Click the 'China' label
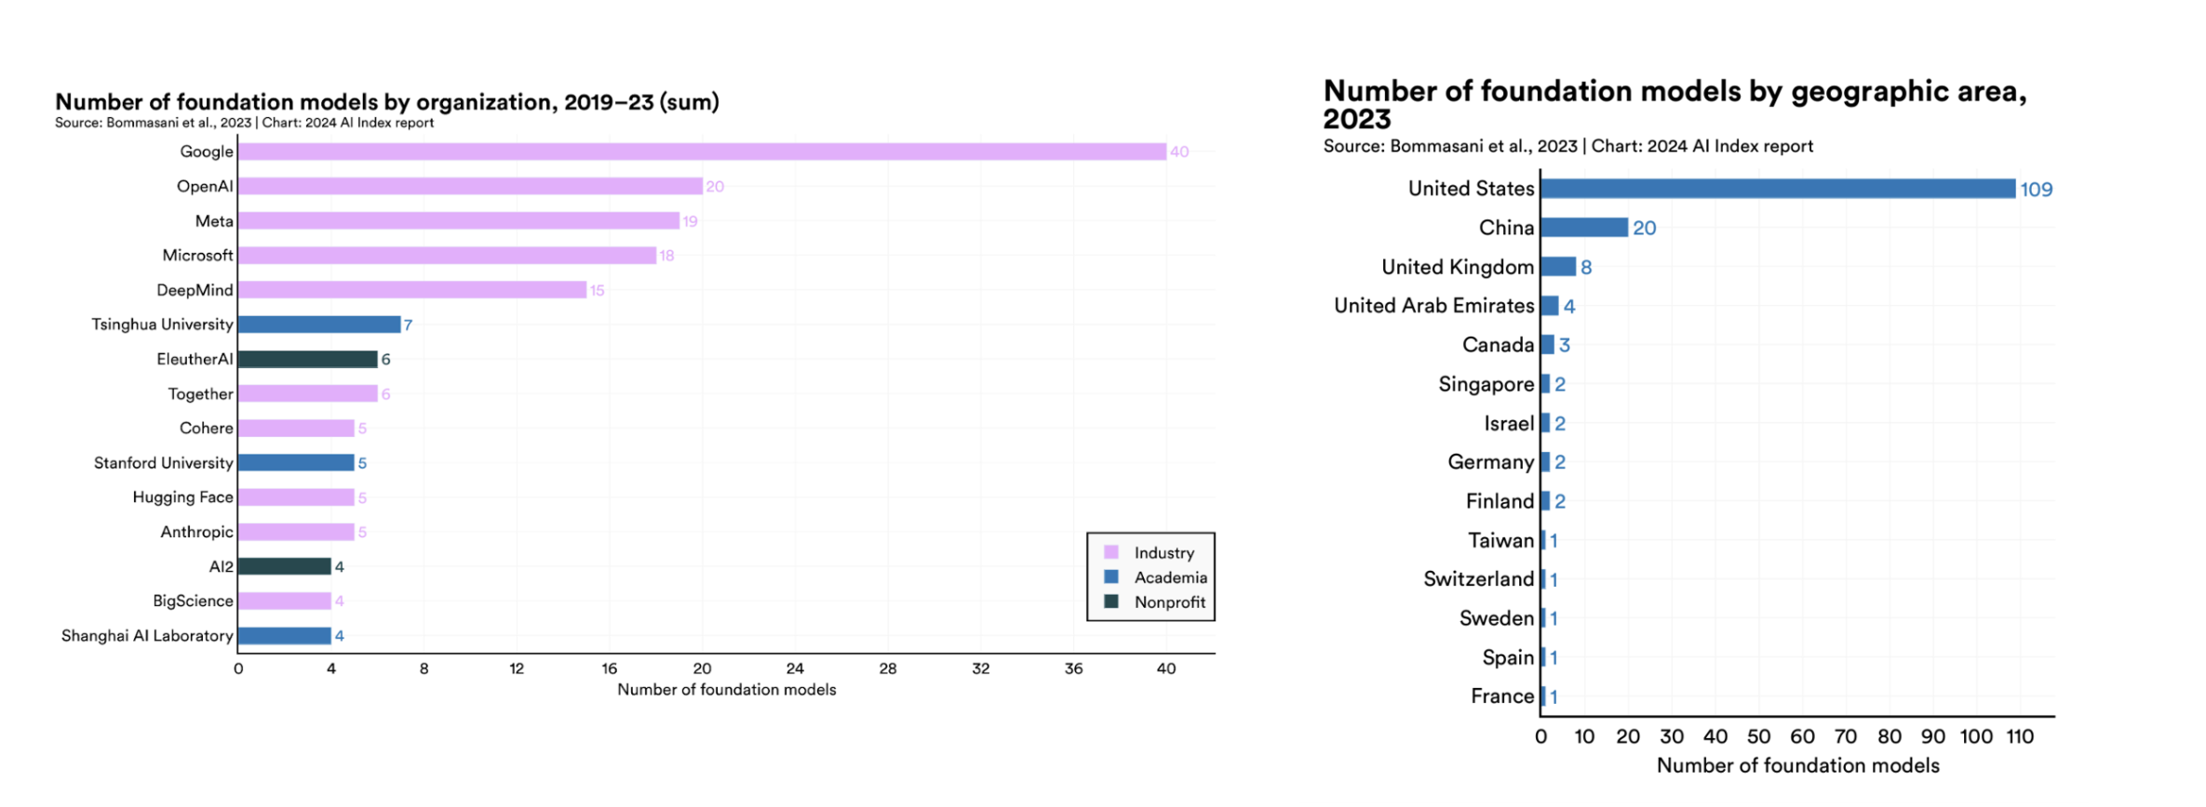 click(1506, 228)
